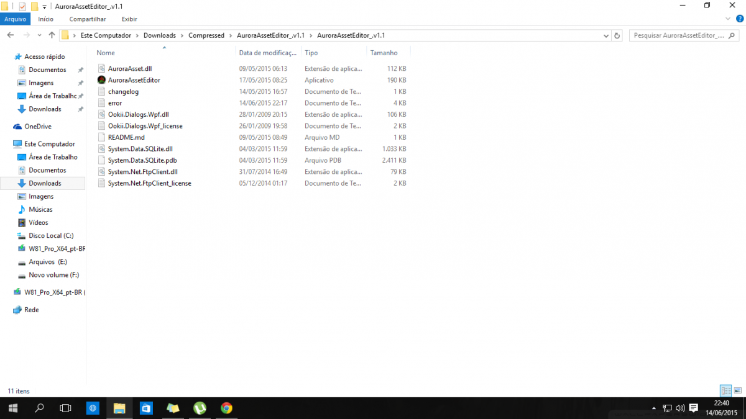
Task: Select the AuroraAsset.dll file
Action: [124, 68]
